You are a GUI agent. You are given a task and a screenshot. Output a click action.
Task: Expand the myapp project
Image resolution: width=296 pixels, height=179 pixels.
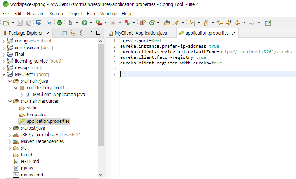click(4, 68)
